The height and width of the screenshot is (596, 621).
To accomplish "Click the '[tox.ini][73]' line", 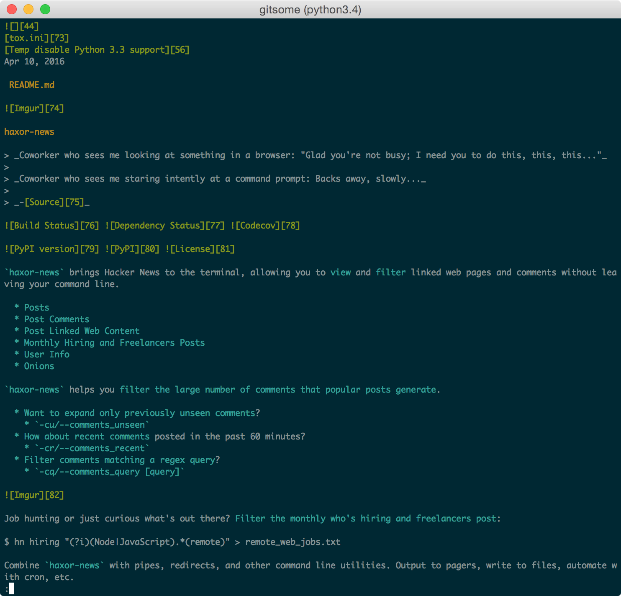I will (37, 38).
